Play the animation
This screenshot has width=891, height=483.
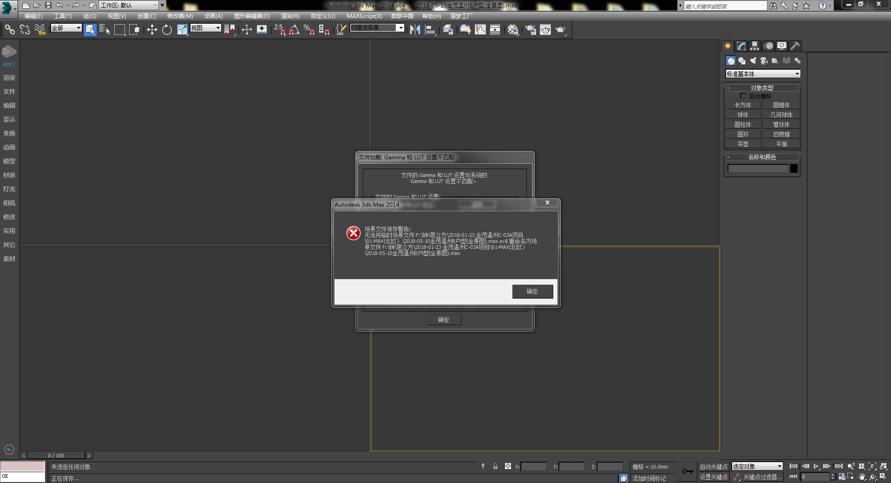[816, 466]
